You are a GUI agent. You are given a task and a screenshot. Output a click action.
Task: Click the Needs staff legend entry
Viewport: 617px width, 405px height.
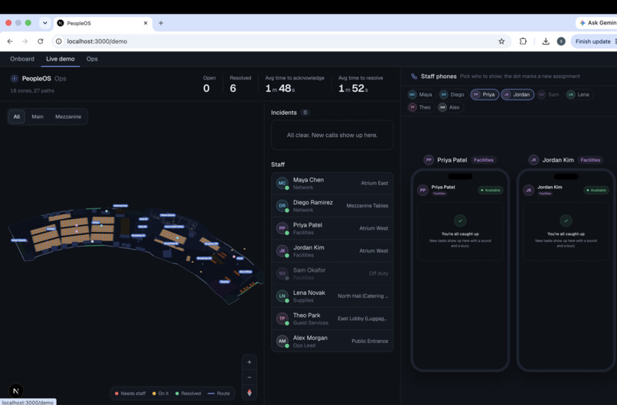[130, 394]
